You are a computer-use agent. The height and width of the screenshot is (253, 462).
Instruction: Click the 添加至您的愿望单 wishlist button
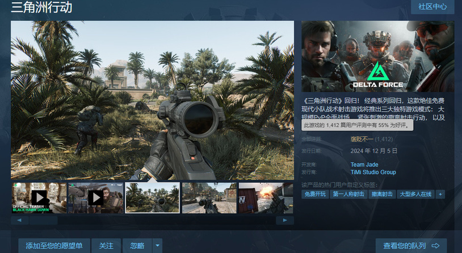tap(54, 246)
